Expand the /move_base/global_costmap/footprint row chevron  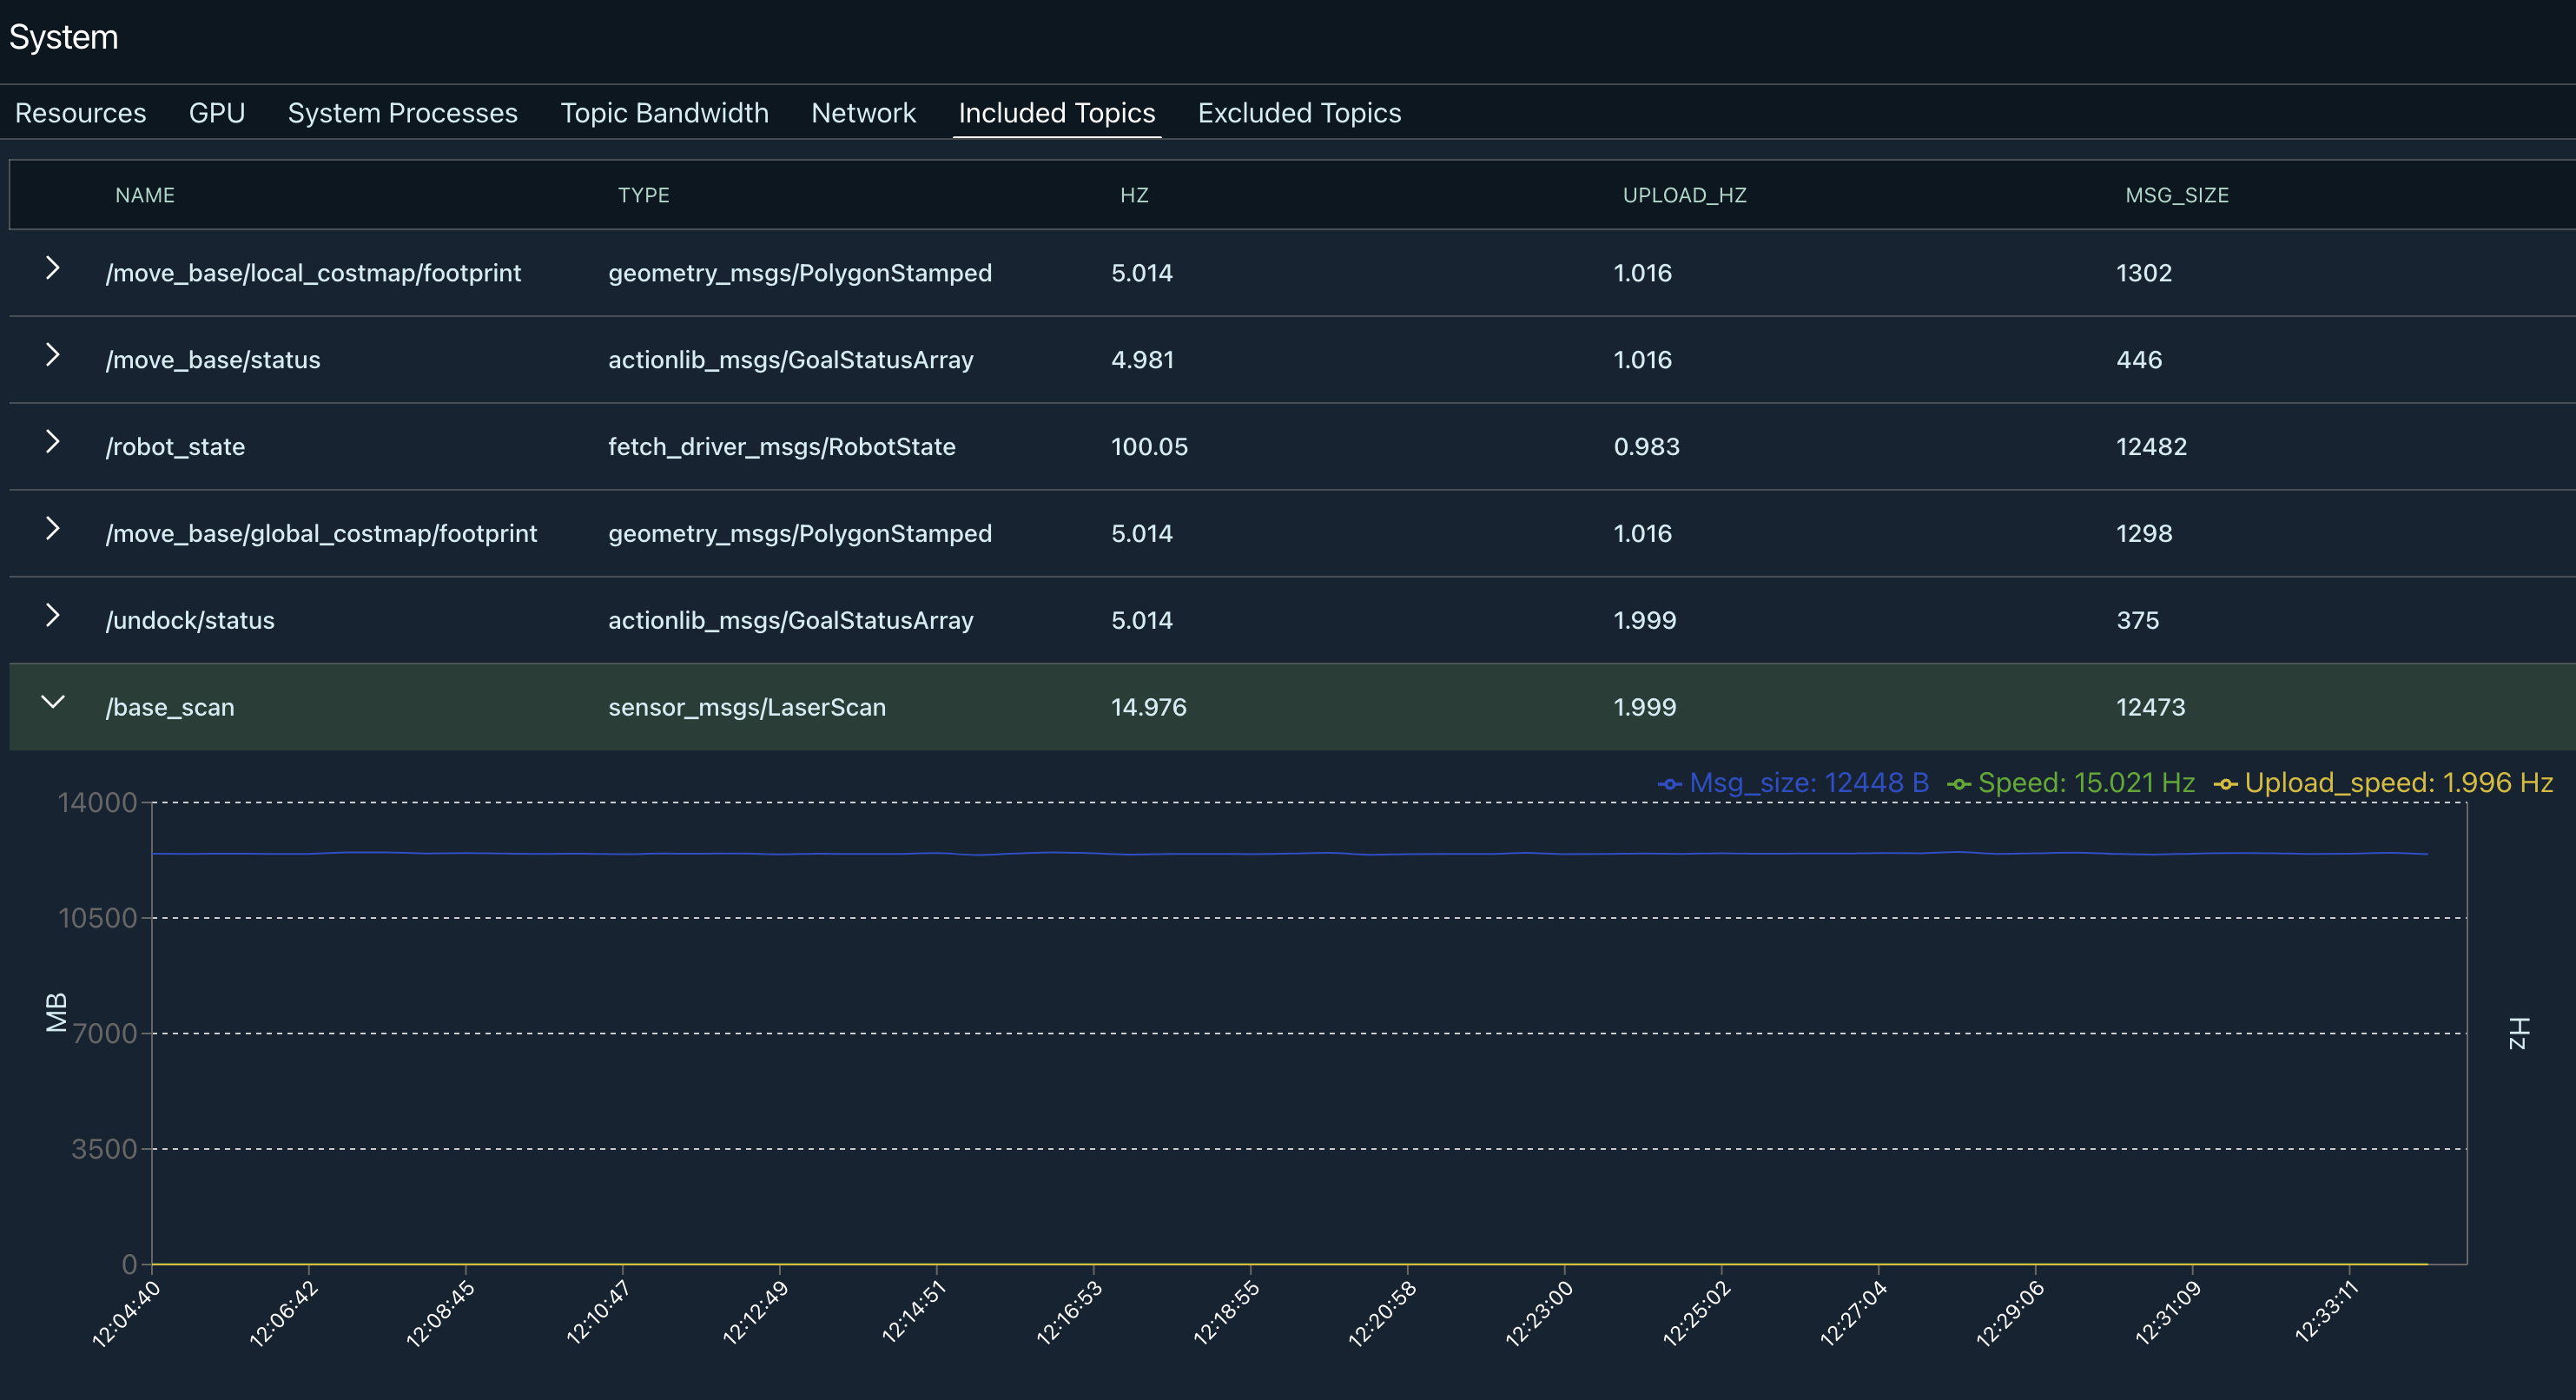pyautogui.click(x=53, y=529)
